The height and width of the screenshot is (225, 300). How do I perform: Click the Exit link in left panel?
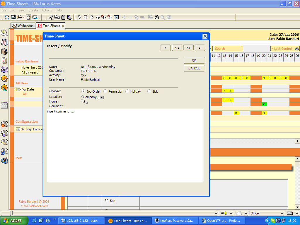(18, 158)
